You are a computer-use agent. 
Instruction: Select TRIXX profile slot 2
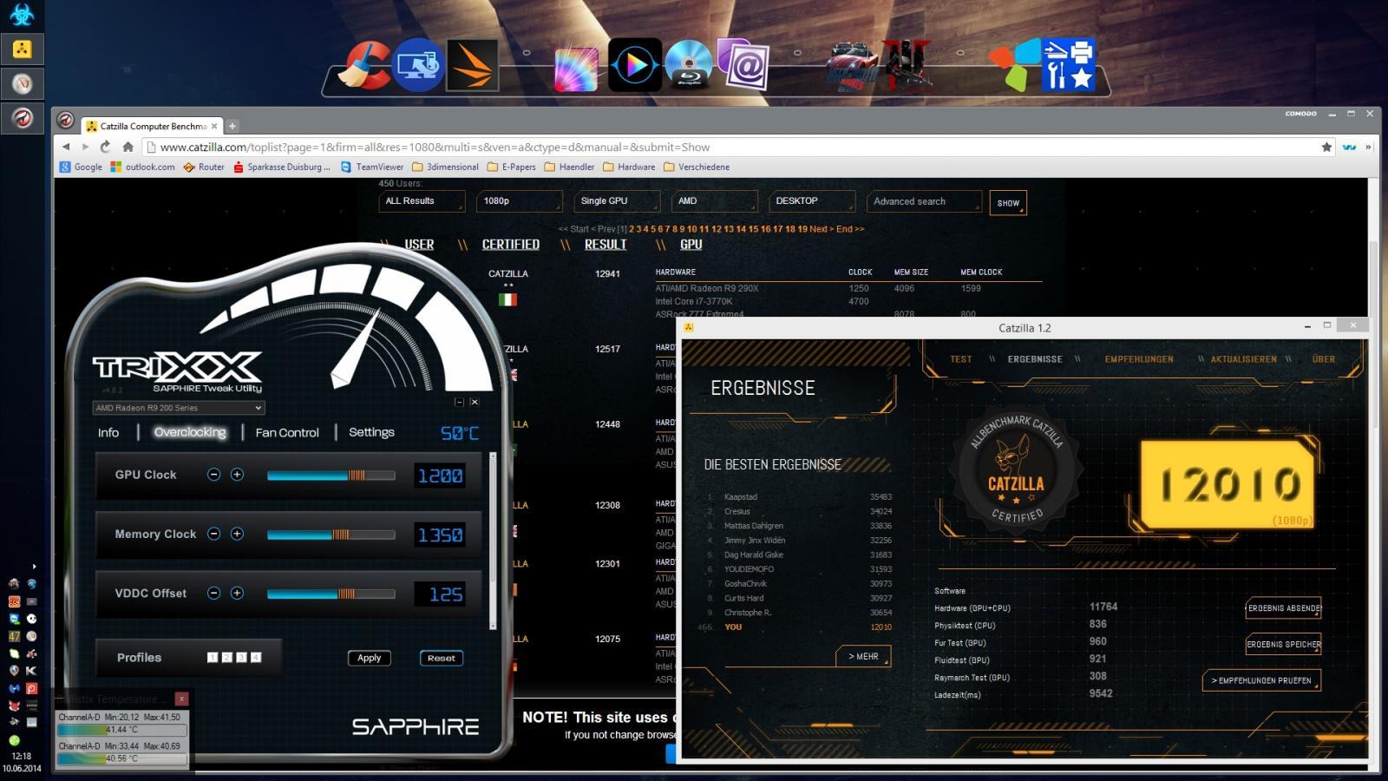pyautogui.click(x=226, y=658)
